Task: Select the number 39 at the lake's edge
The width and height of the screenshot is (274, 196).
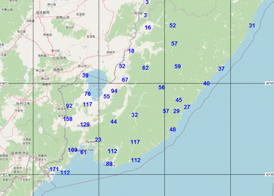Action: pyautogui.click(x=85, y=76)
